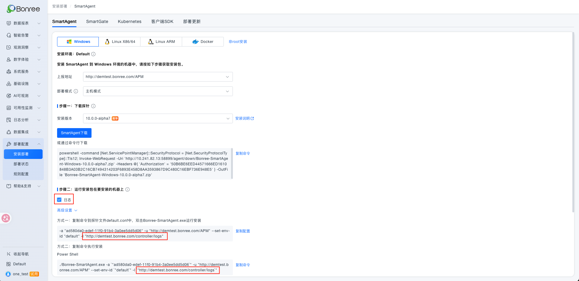The height and width of the screenshot is (281, 579).
Task: Click the external link icon by 安装说明
Action: click(252, 118)
